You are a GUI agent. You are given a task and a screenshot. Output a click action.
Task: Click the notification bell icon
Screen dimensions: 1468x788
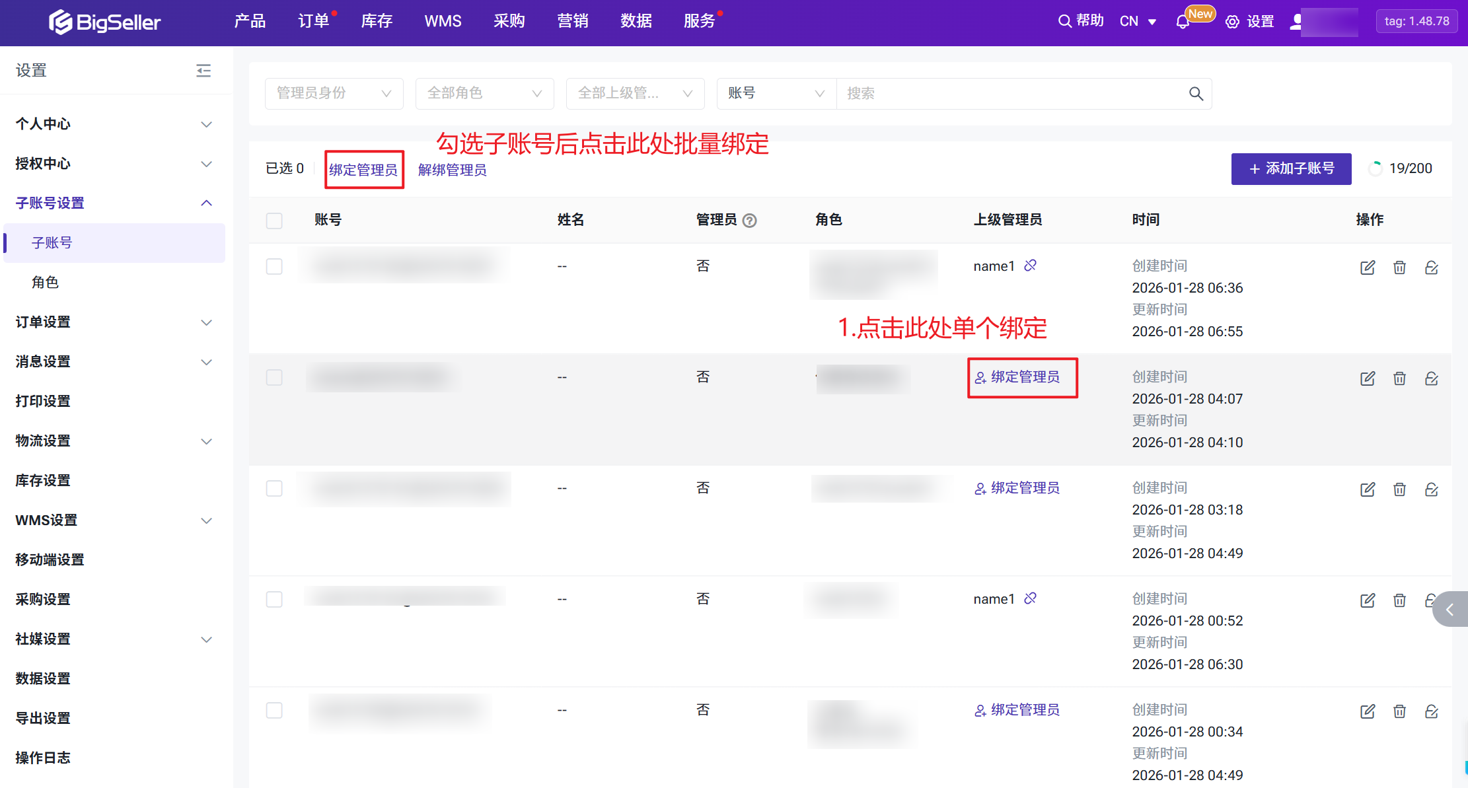[x=1182, y=22]
